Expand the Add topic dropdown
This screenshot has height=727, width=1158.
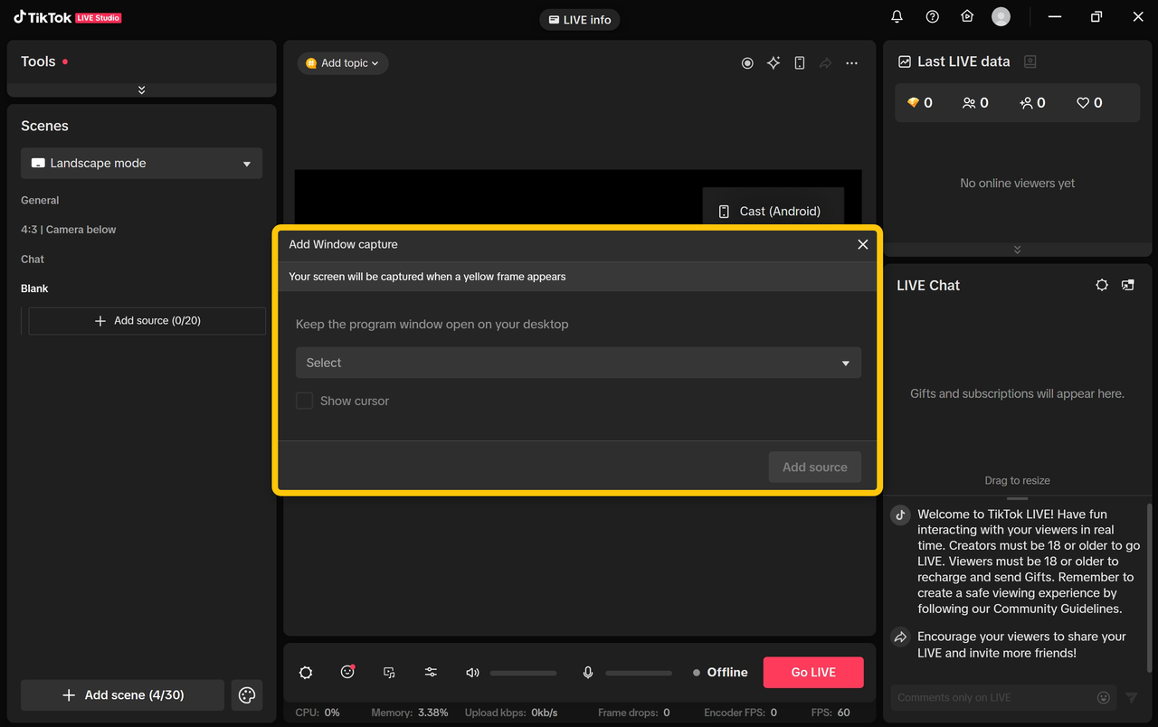click(x=343, y=63)
